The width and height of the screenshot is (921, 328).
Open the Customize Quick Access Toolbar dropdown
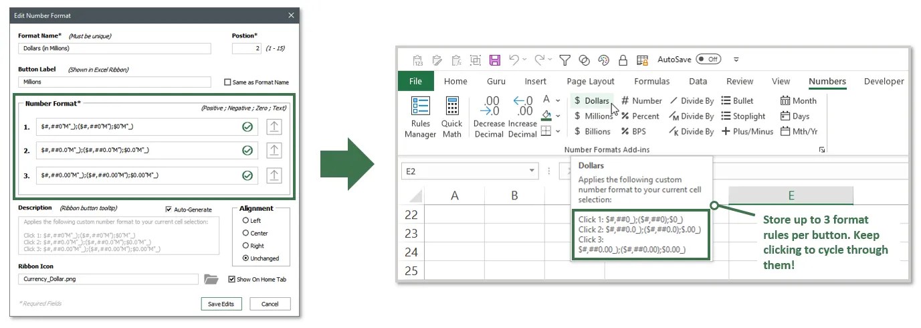click(736, 60)
